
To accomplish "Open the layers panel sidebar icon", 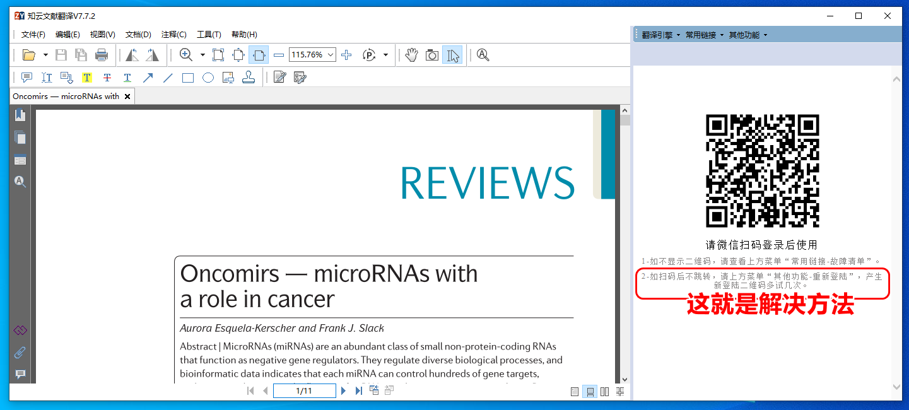I will tap(20, 160).
